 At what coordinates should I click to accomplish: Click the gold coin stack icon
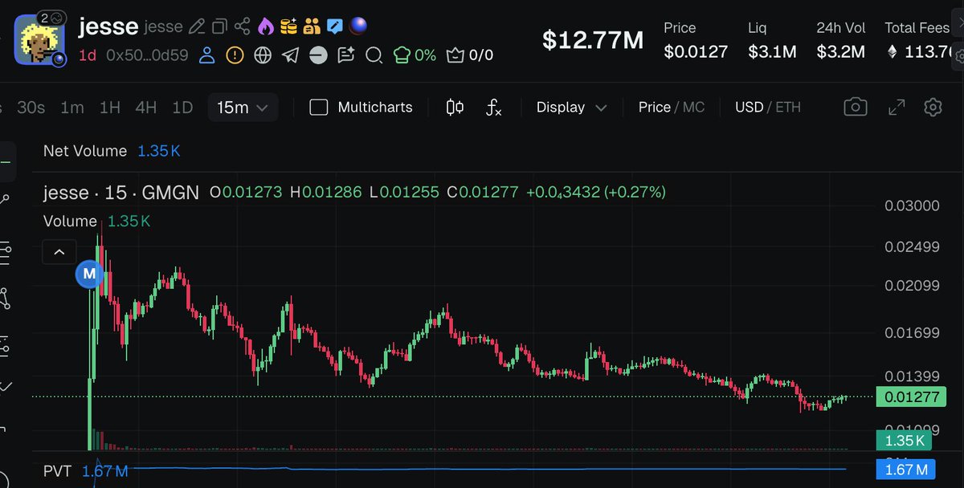click(x=289, y=26)
